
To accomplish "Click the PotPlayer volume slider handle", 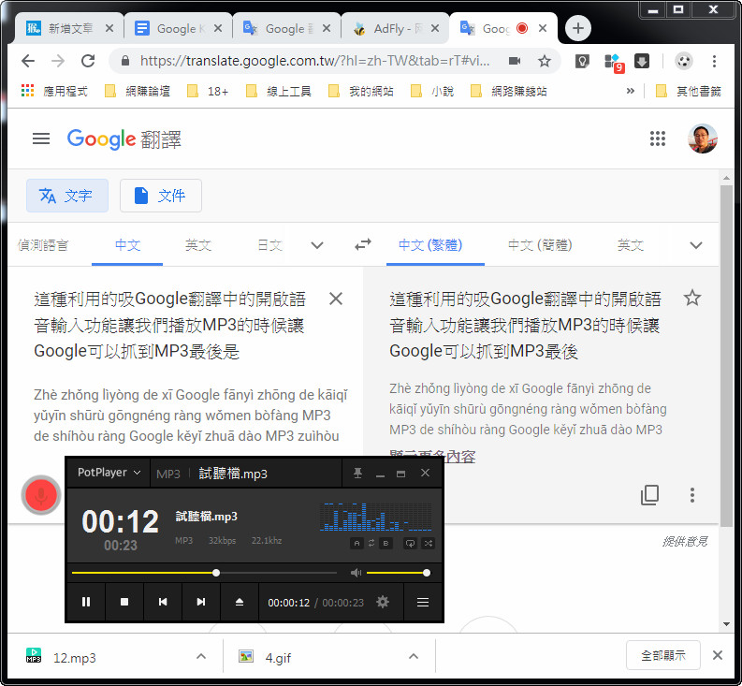I will pyautogui.click(x=426, y=573).
